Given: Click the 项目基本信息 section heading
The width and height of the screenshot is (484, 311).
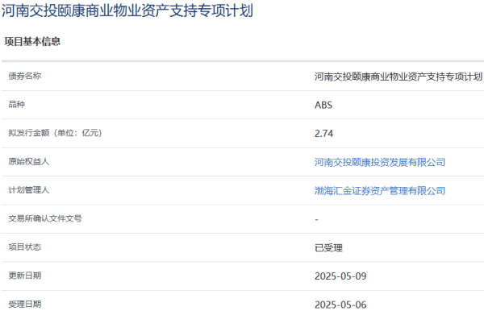Looking at the screenshot, I should (x=32, y=41).
